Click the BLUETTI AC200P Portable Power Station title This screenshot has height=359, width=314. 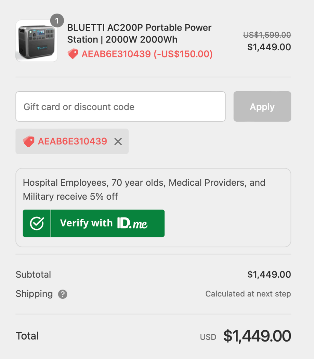tap(139, 34)
